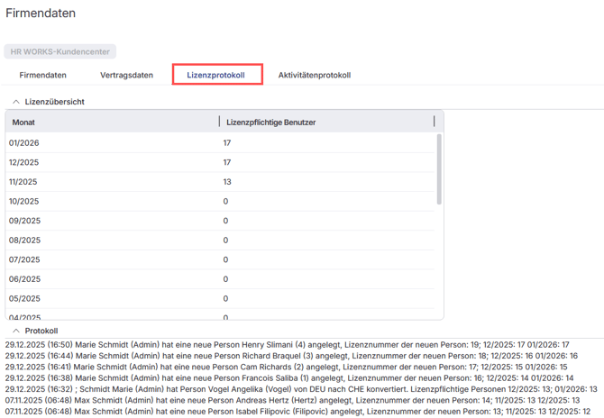
Task: Select the 01/2026 table row
Action: (x=221, y=143)
